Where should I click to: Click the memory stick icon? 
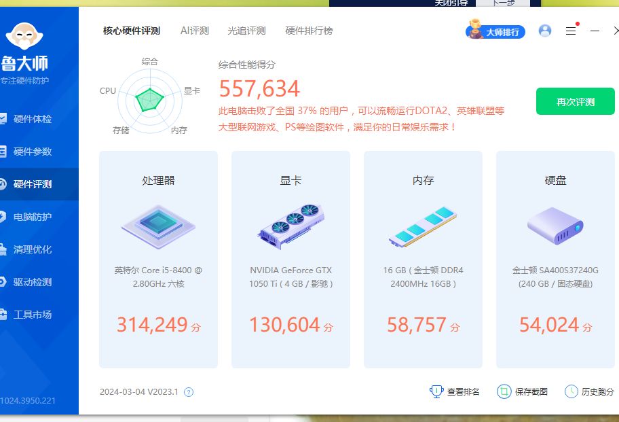[x=423, y=227]
